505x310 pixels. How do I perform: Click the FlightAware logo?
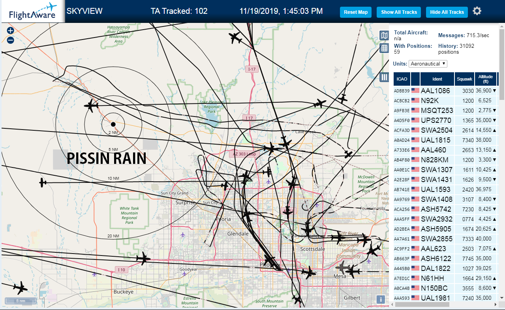pyautogui.click(x=32, y=11)
